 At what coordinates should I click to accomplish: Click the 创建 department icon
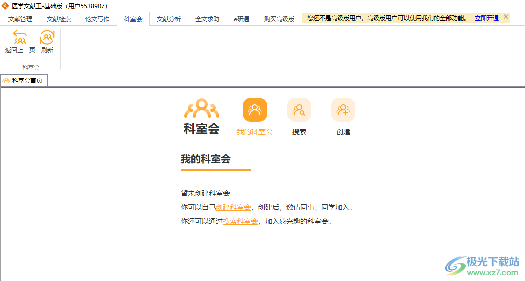pos(343,110)
